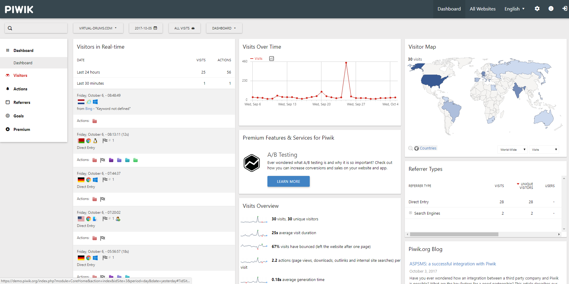Click the Countries link on Visitor Map
The image size is (569, 284).
(x=428, y=148)
